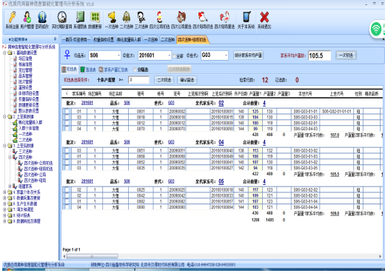Switch to the 权重指标设置 tab
Image resolution: width=385 pixels, height=273 pixels.
104,39
